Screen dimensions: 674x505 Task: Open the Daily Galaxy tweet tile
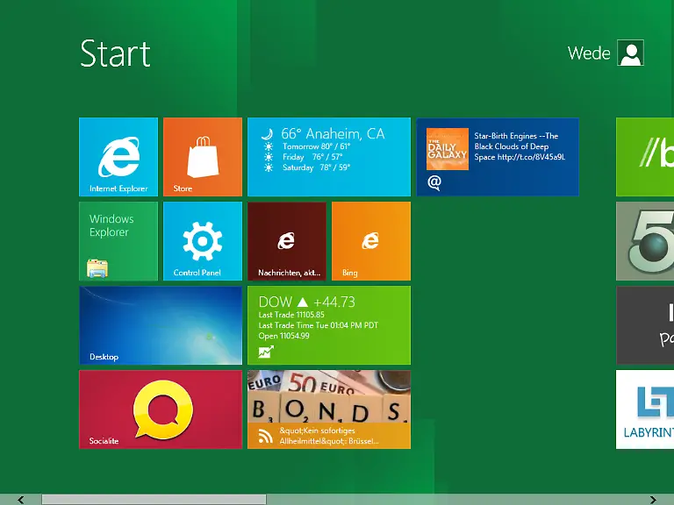click(x=498, y=157)
